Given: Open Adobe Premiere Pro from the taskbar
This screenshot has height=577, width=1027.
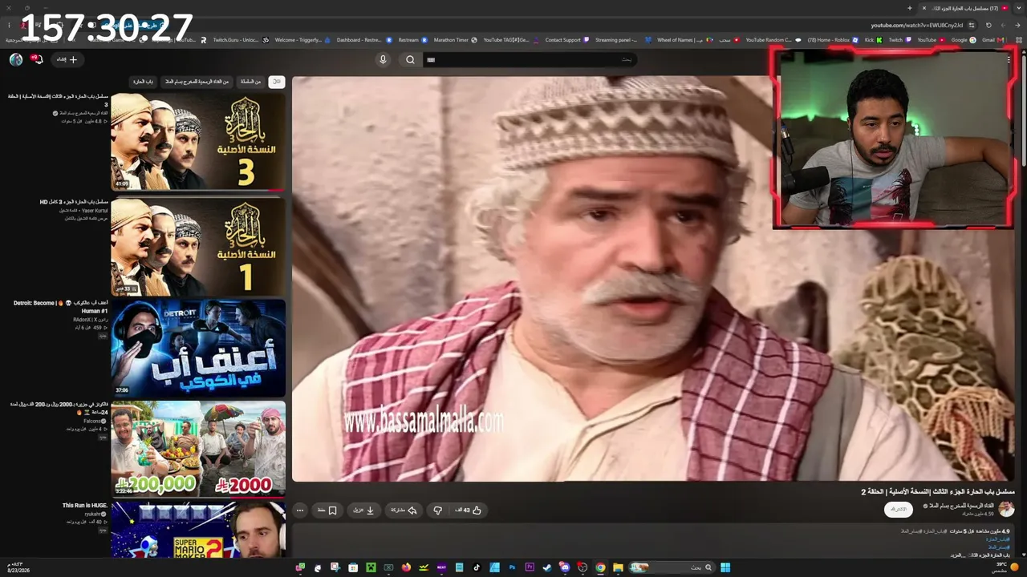Looking at the screenshot, I should tap(530, 567).
